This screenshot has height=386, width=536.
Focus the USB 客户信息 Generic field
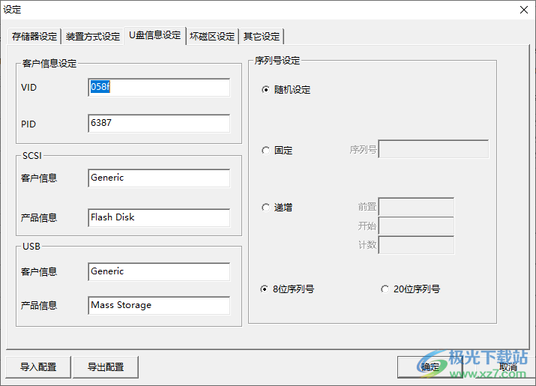point(159,272)
